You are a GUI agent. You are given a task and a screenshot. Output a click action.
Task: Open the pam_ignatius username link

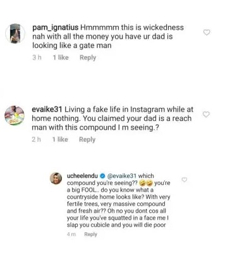click(56, 27)
